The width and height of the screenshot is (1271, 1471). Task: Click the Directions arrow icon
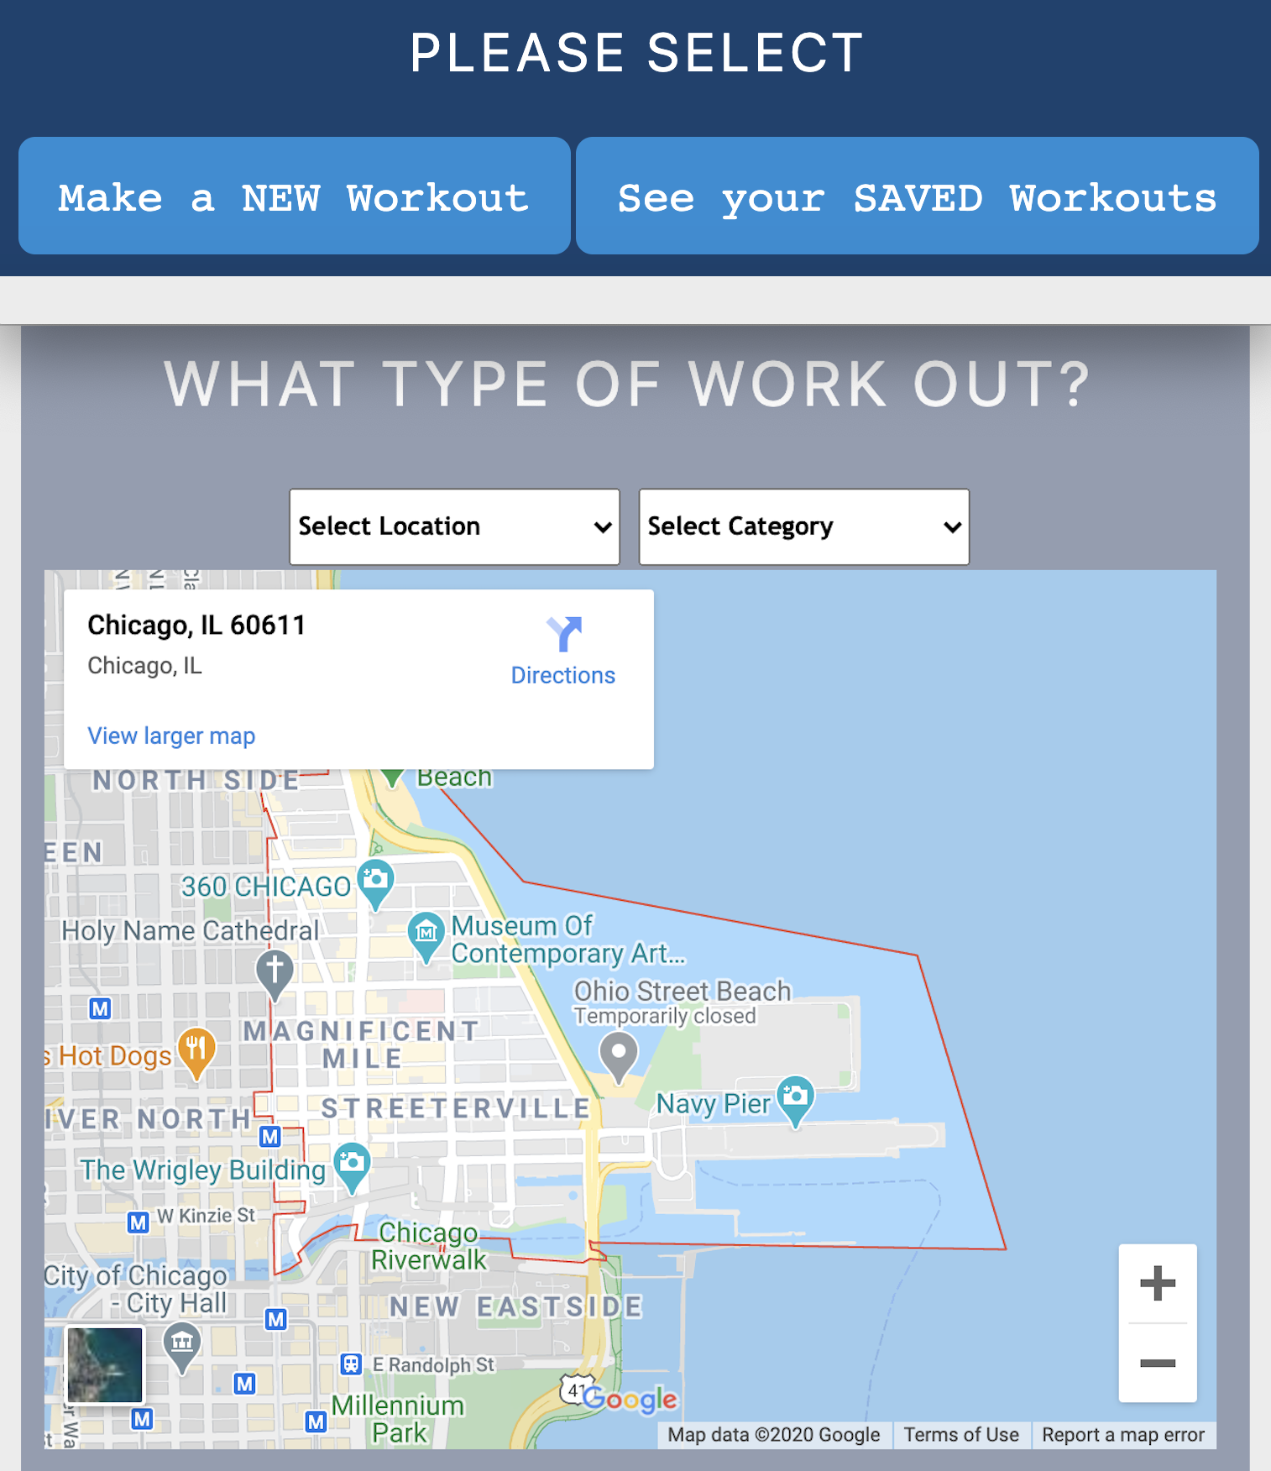pyautogui.click(x=563, y=634)
